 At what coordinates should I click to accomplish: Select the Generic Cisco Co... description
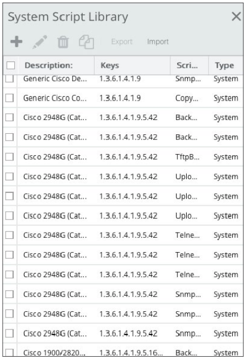coord(55,98)
